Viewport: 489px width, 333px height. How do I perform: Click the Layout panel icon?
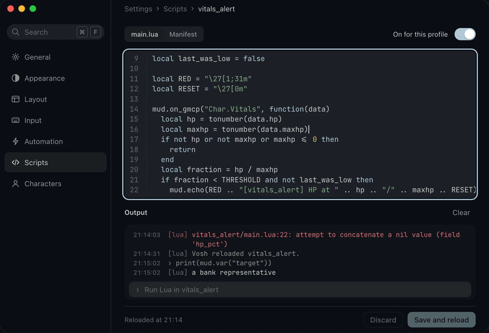[x=16, y=99]
